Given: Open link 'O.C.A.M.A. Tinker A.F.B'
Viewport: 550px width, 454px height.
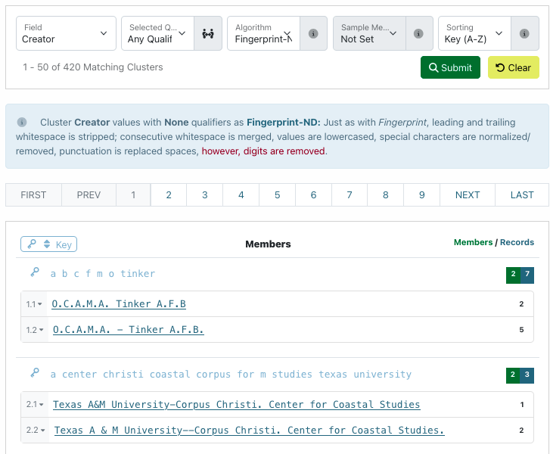Looking at the screenshot, I should click(x=119, y=304).
